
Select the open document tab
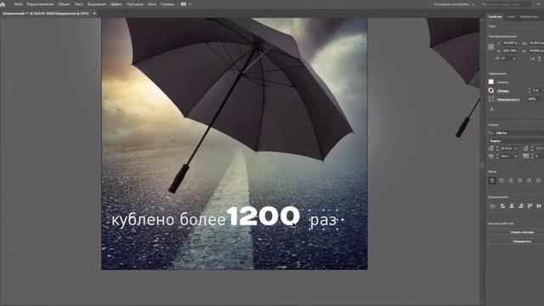46,14
